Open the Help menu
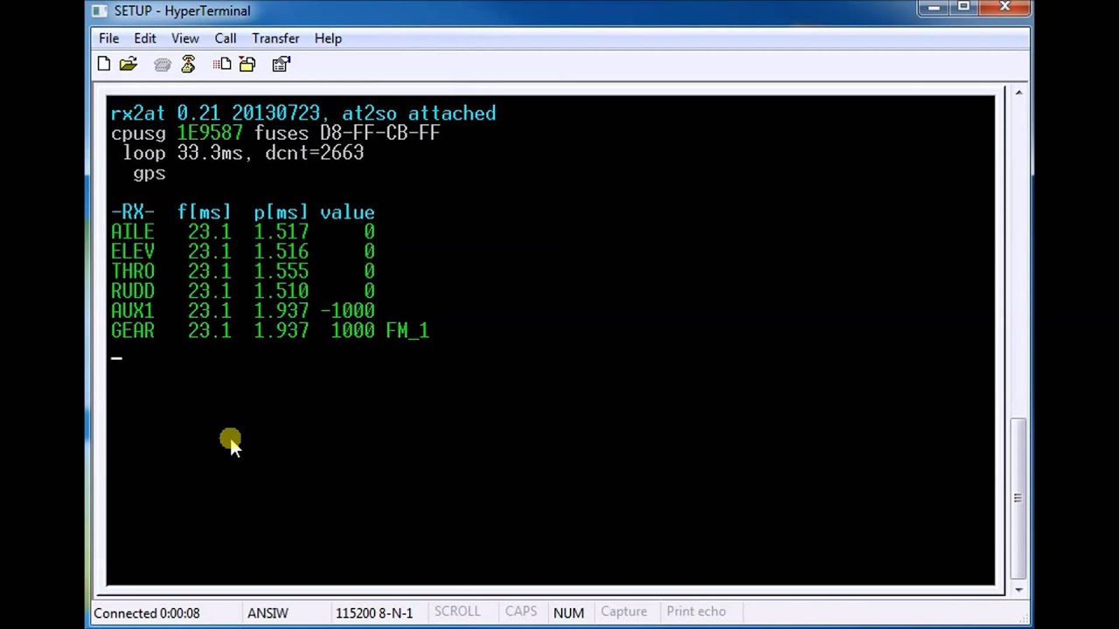 pyautogui.click(x=328, y=38)
